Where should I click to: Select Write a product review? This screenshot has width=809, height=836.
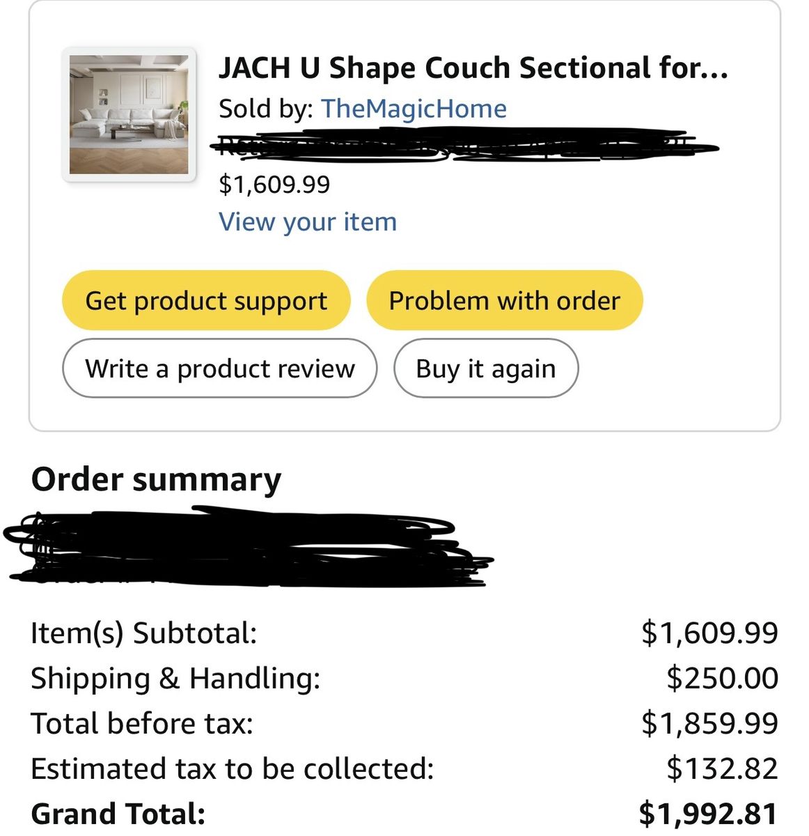coord(219,369)
